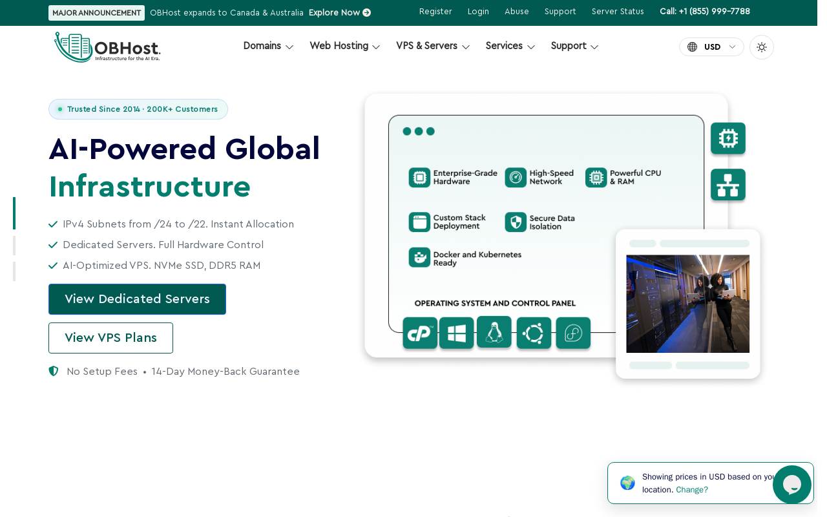Click the Ubuntu icon

(x=534, y=333)
